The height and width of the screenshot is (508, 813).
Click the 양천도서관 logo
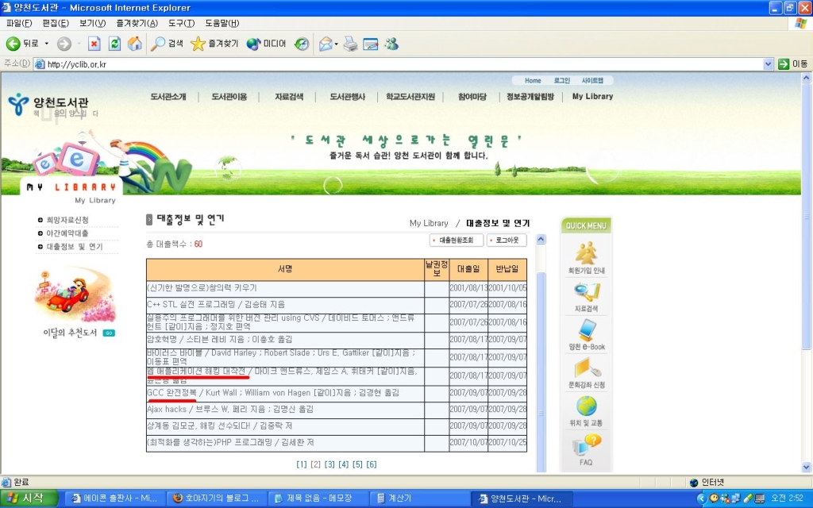(x=48, y=104)
